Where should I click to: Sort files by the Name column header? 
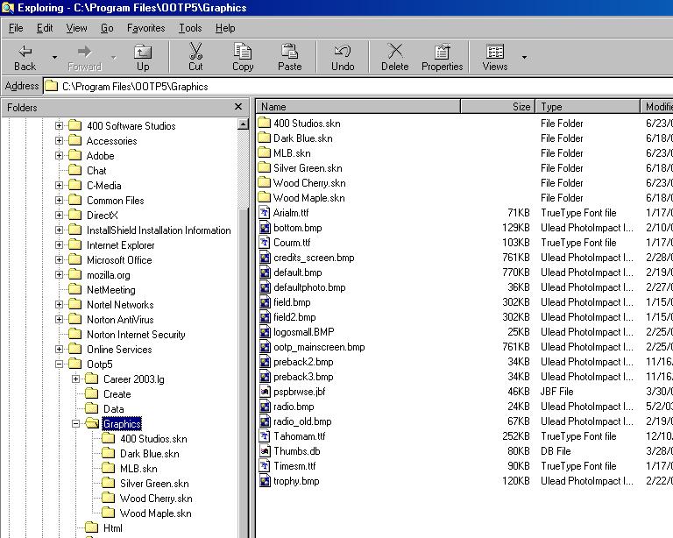click(x=358, y=107)
